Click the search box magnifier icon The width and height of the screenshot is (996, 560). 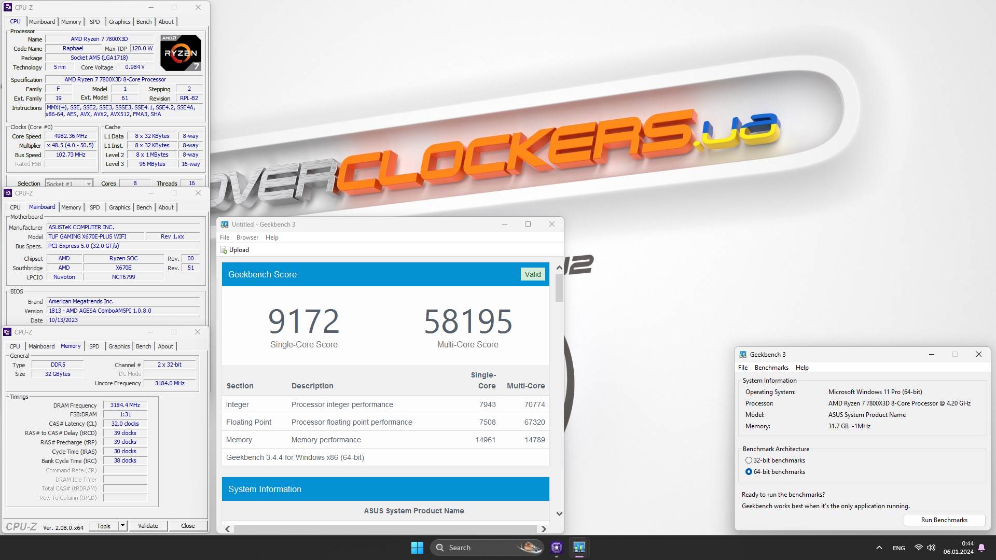[440, 548]
